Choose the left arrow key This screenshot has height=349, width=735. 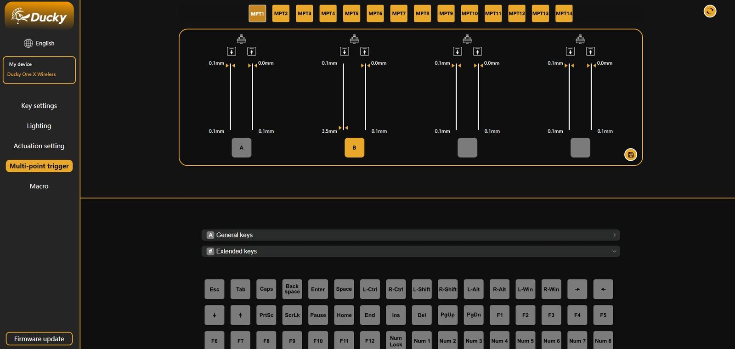tap(603, 289)
